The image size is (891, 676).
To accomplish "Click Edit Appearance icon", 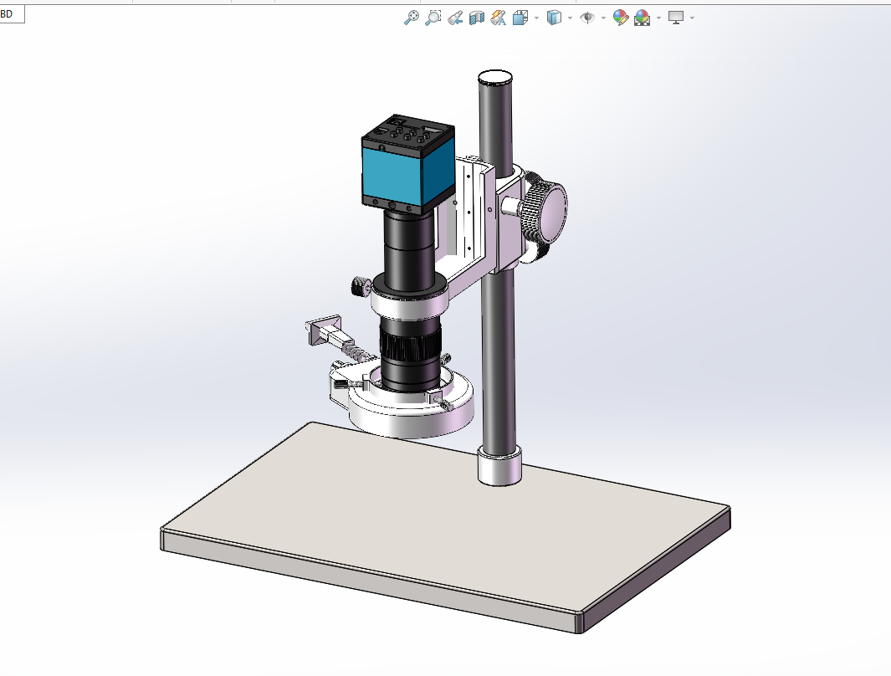I will click(x=621, y=18).
